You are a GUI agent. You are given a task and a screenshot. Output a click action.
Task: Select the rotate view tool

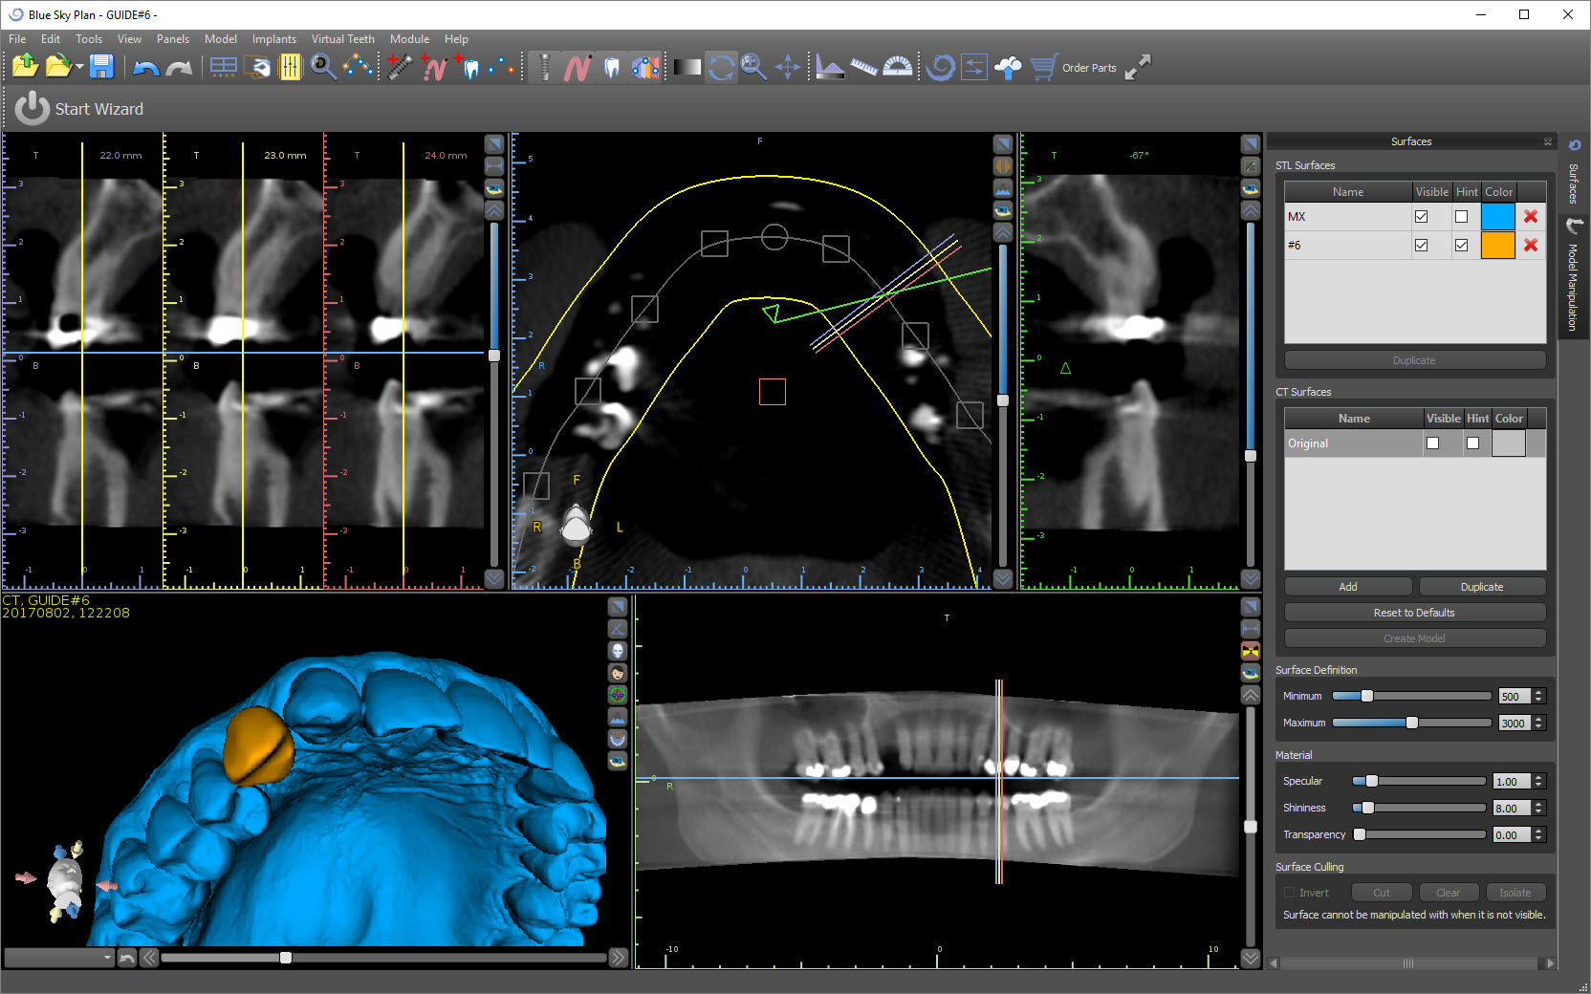click(721, 67)
